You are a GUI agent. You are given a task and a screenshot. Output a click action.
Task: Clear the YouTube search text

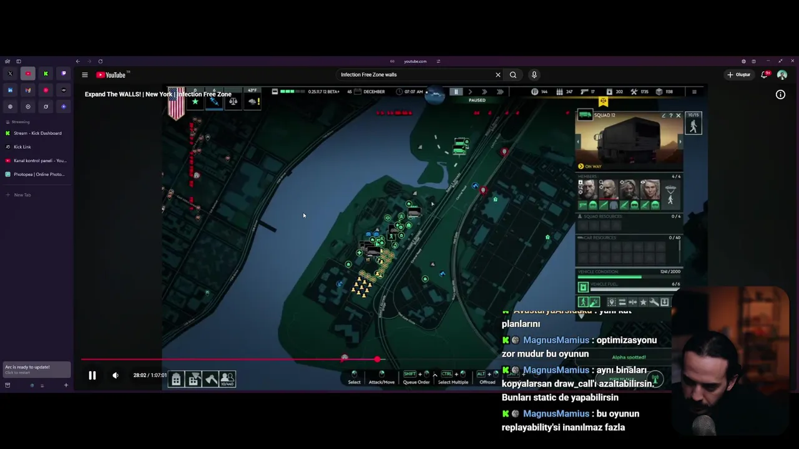(498, 75)
